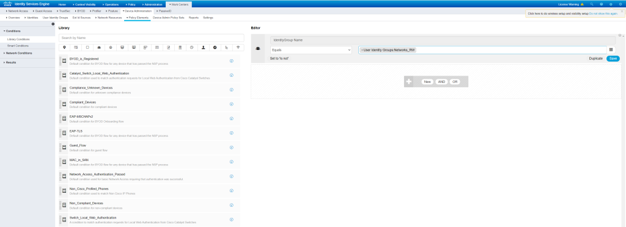View info for MAC_in_SAN condition
This screenshot has height=227, width=626.
(232, 162)
